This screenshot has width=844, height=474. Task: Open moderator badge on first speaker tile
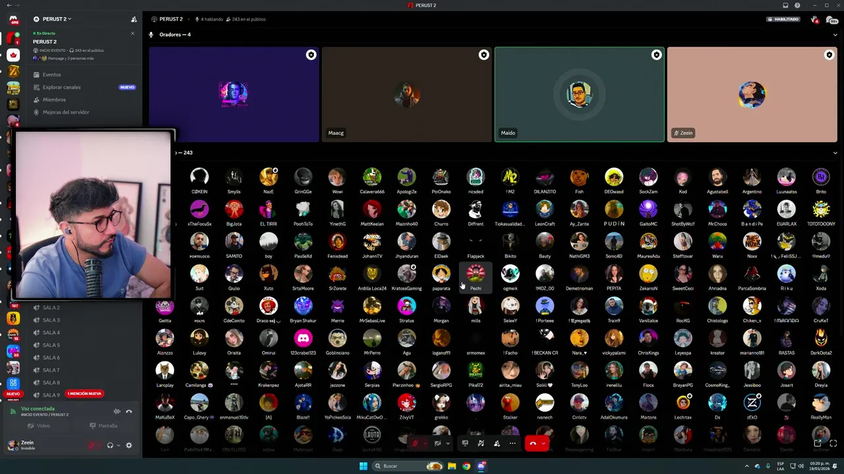click(311, 55)
